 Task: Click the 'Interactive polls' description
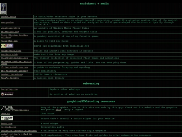click(52, 127)
